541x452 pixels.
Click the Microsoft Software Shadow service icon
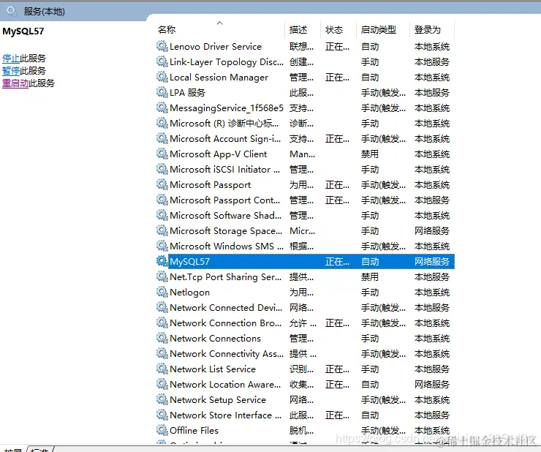pyautogui.click(x=162, y=215)
